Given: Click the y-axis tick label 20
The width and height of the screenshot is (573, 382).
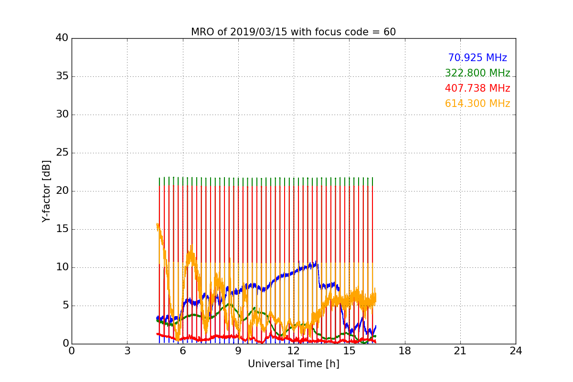Looking at the screenshot, I should tap(62, 191).
